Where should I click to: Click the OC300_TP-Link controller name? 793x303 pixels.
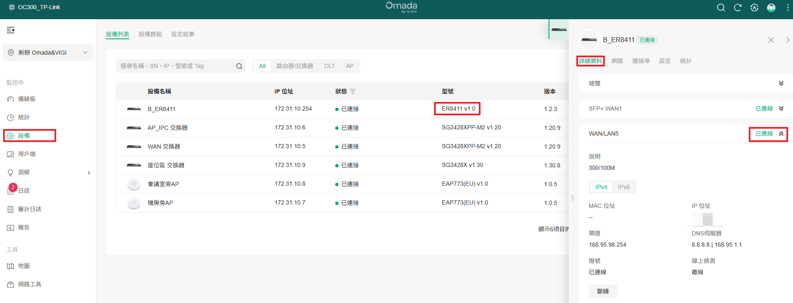[x=39, y=7]
